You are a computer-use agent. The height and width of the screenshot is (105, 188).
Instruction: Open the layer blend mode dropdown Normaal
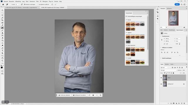point(168,70)
